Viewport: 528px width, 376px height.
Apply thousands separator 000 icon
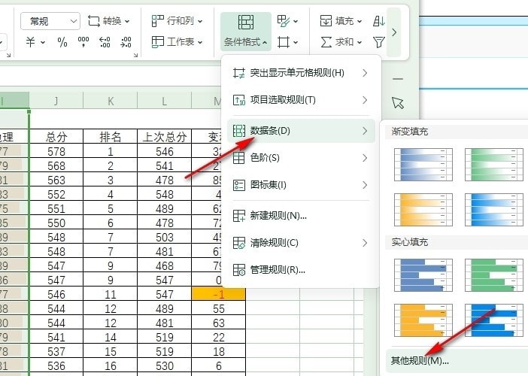83,42
